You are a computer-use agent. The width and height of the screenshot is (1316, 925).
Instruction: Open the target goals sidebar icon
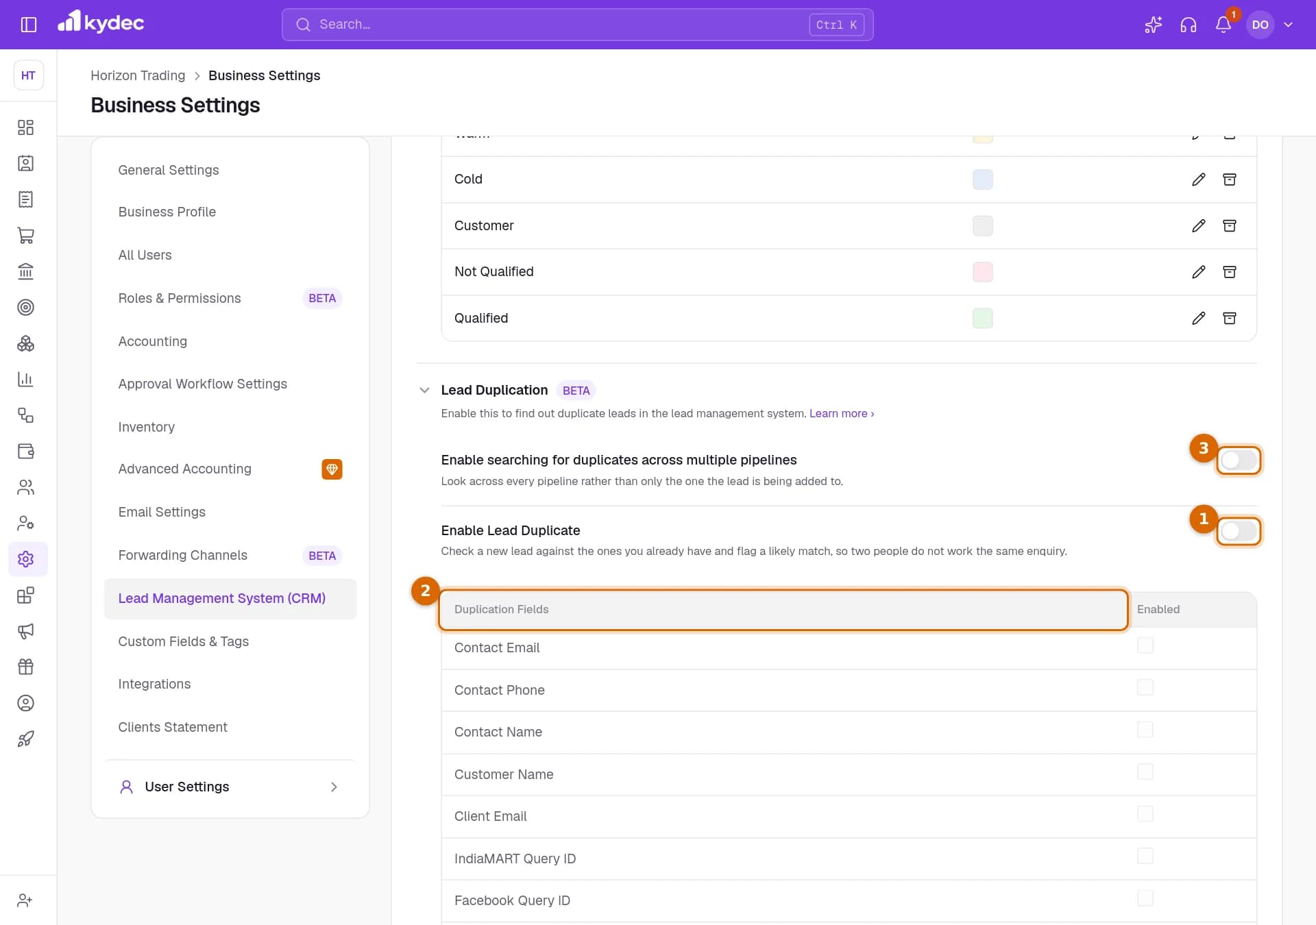26,308
